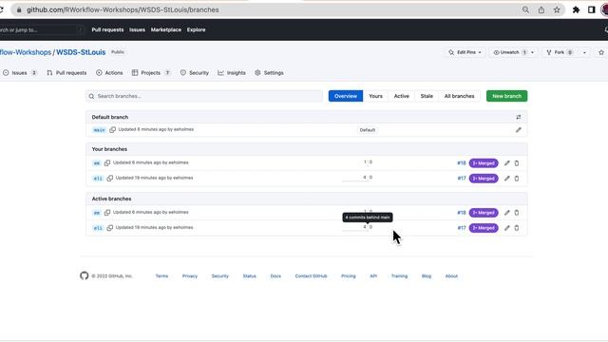Click Merged badge for #18 in Your branches
The image size is (608, 342).
[484, 163]
